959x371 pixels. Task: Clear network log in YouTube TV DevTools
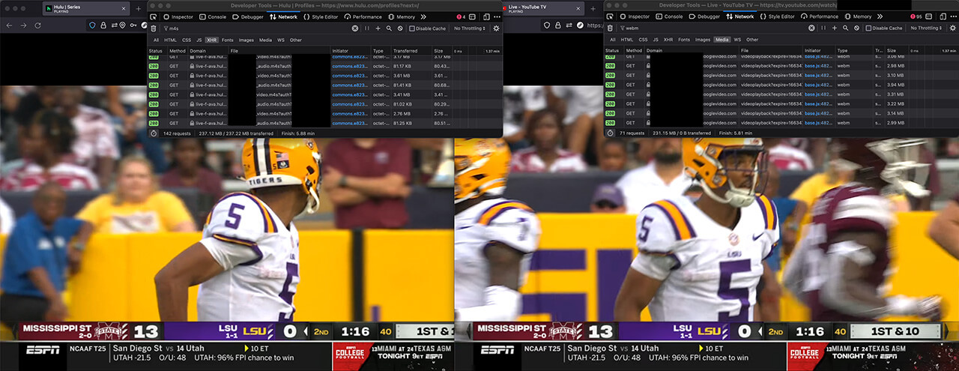pos(611,28)
